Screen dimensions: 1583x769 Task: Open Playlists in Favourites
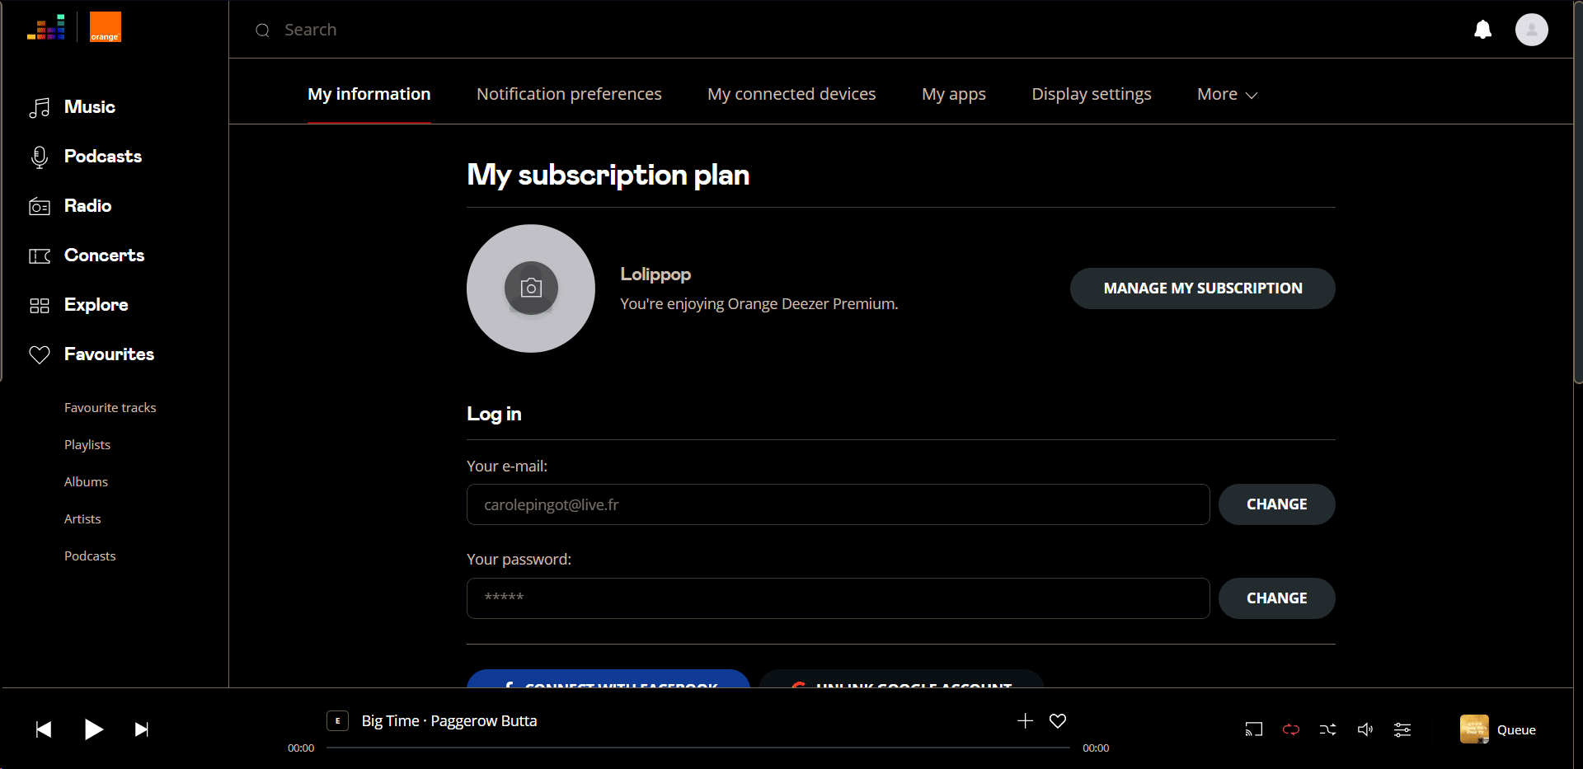[87, 445]
